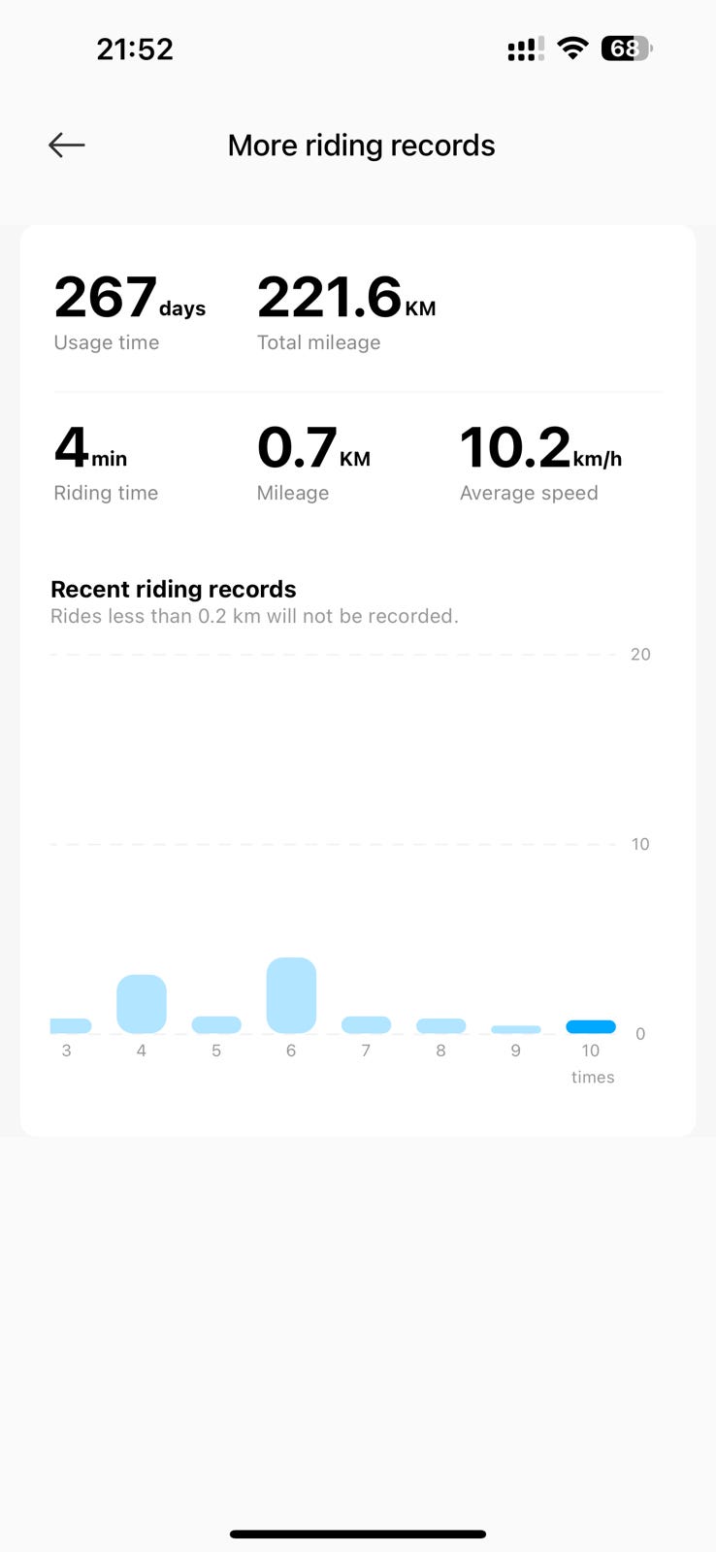Tap the home indicator bar at bottom
This screenshot has width=716, height=1552.
pyautogui.click(x=358, y=1535)
